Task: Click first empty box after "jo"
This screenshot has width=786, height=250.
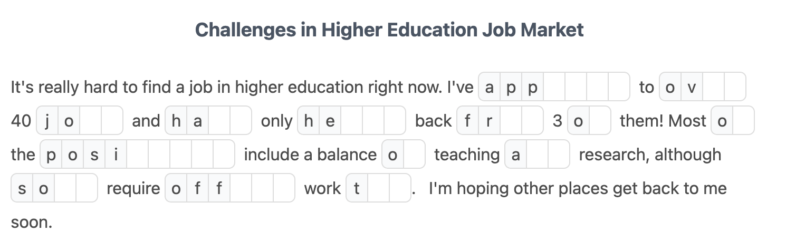Action: (x=90, y=121)
